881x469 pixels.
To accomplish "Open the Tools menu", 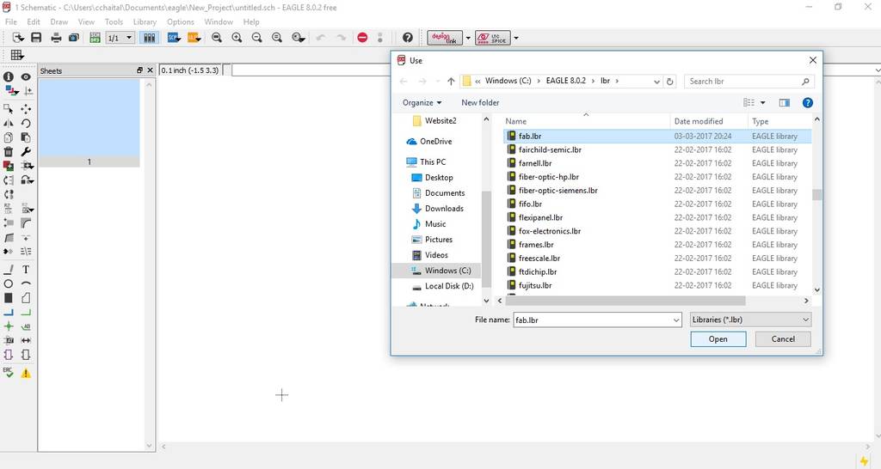I will click(x=114, y=21).
